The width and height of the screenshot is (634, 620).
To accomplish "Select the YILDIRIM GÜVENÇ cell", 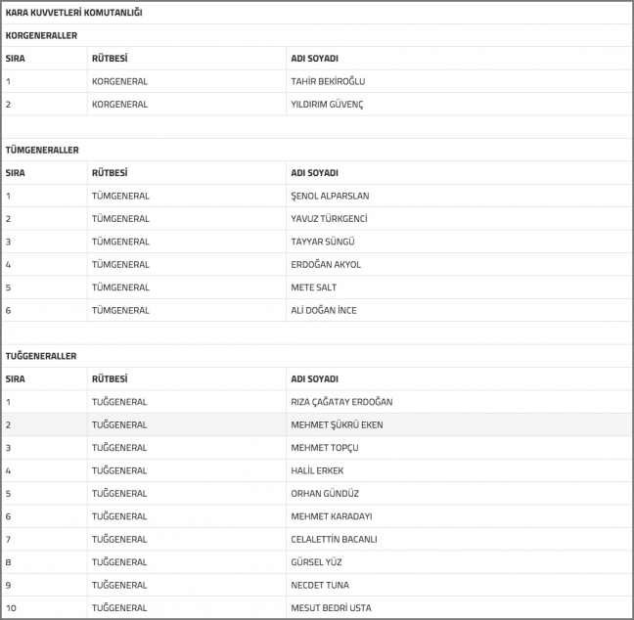I will 327,105.
